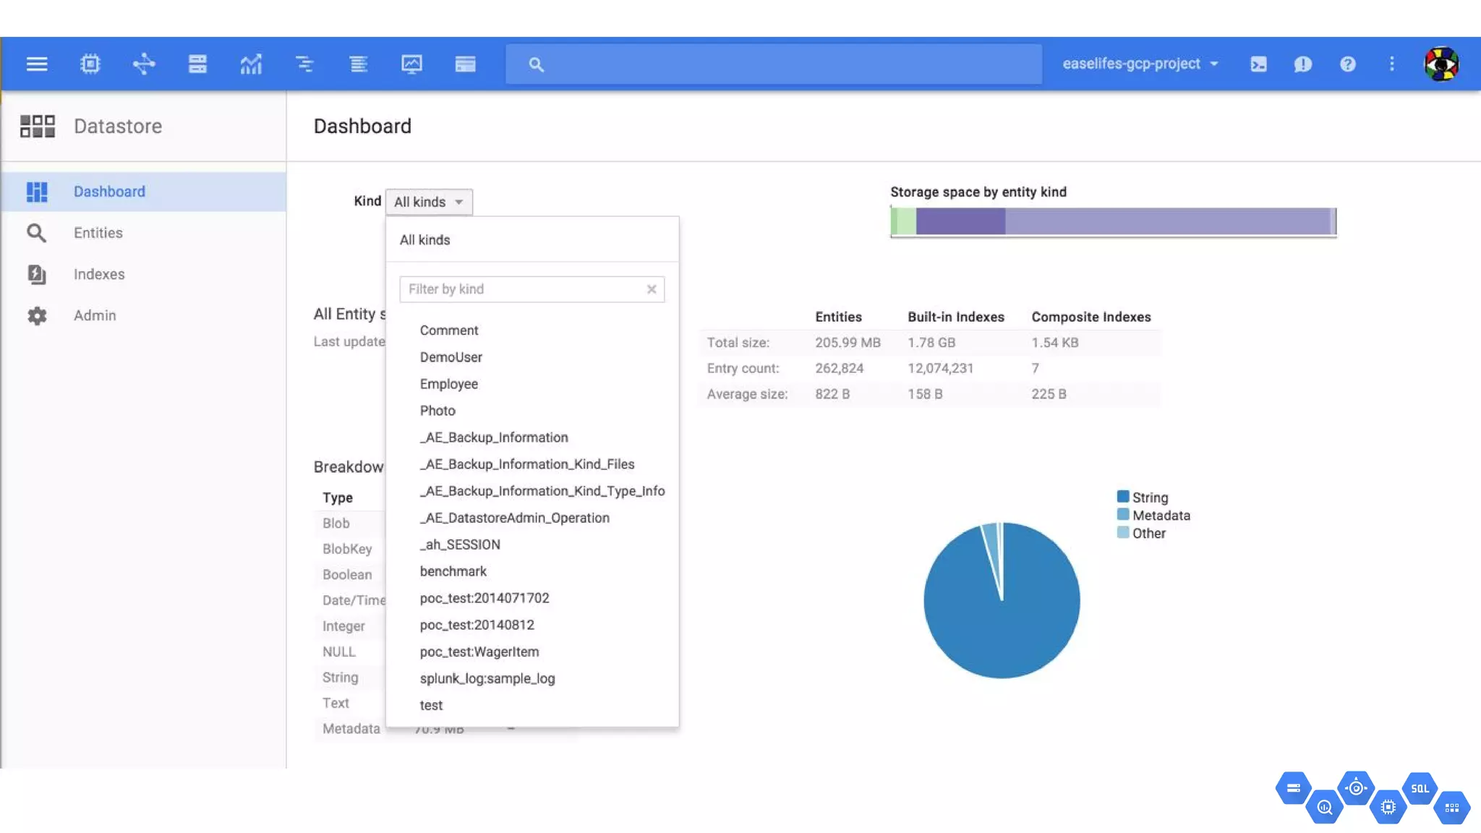1481x833 pixels.
Task: Click the Compute Engine chip icon
Action: pyautogui.click(x=90, y=64)
